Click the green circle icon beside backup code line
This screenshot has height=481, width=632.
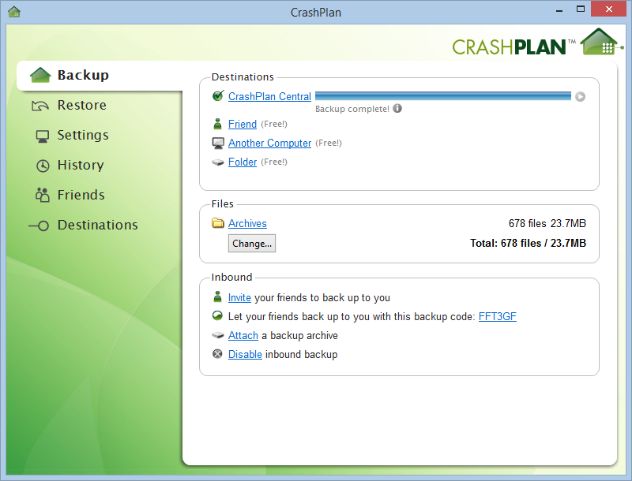(218, 315)
